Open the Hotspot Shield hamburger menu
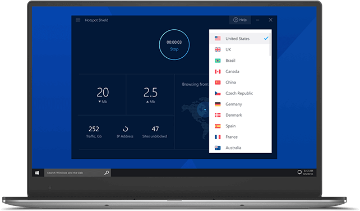This screenshot has width=360, height=211. tap(78, 20)
